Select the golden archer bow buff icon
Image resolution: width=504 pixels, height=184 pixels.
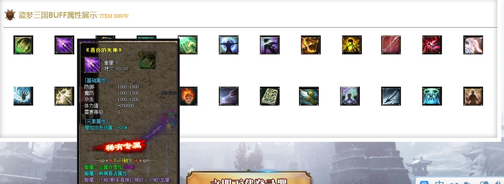pos(311,45)
